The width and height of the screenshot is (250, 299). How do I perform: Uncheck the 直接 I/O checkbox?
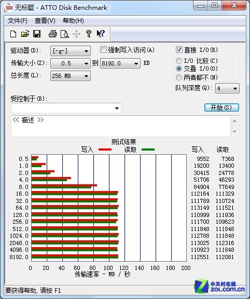[x=179, y=50]
